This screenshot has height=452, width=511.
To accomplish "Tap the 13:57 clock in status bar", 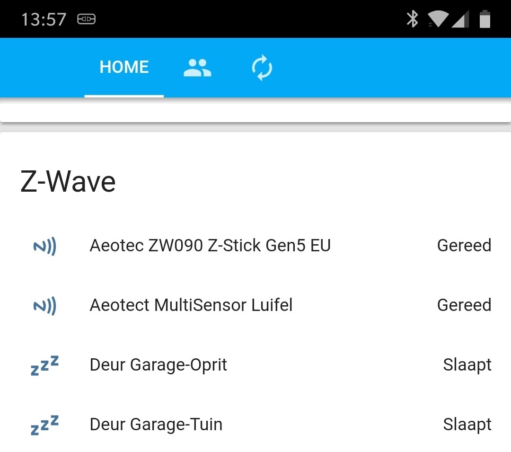I will 44,19.
